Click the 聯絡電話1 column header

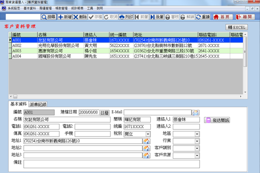click(214, 35)
